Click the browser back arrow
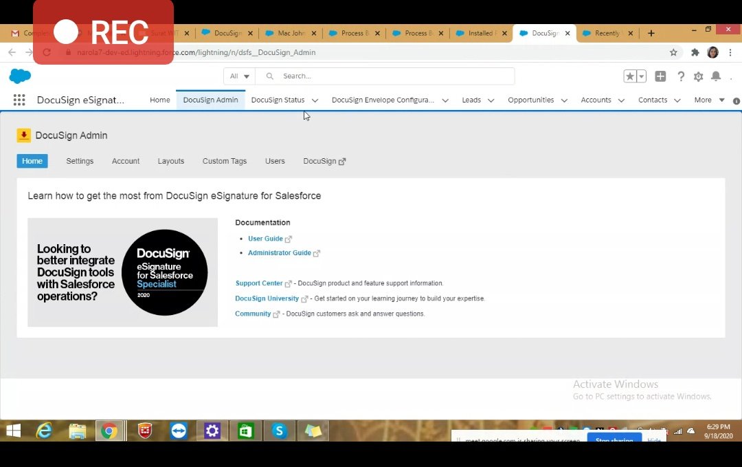Viewport: 742px width, 467px height. [12, 52]
